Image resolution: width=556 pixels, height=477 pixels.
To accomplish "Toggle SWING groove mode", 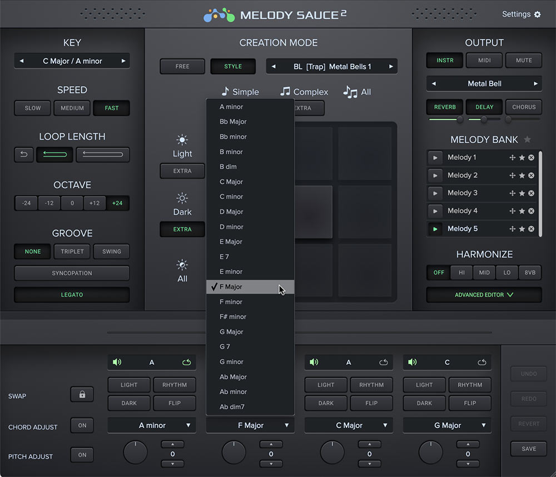I will [x=111, y=252].
